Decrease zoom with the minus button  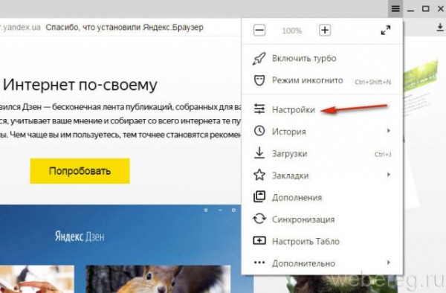[x=259, y=30]
